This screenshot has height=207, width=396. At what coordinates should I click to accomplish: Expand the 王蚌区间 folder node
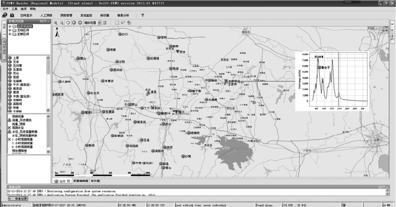[10, 30]
